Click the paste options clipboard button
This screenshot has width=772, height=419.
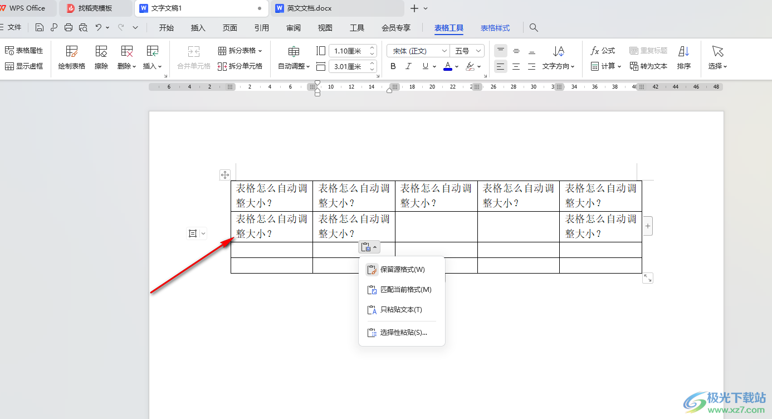click(x=369, y=247)
